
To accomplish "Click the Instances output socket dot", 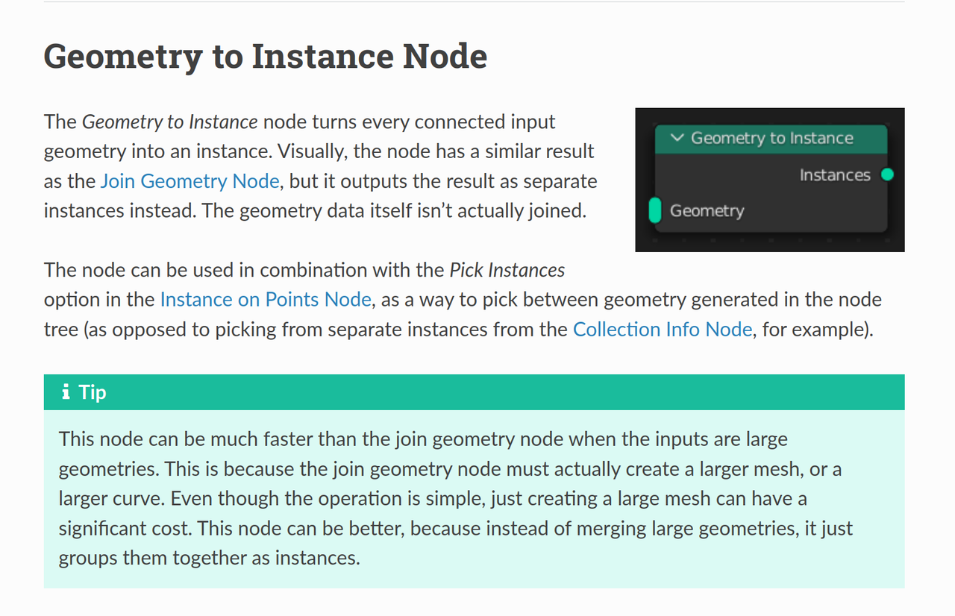I will point(886,175).
